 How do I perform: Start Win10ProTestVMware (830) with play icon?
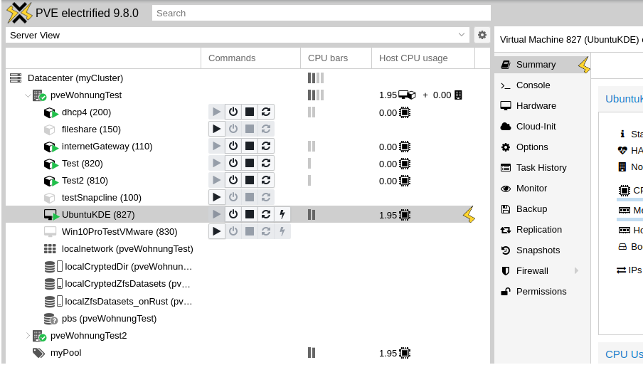pos(216,232)
